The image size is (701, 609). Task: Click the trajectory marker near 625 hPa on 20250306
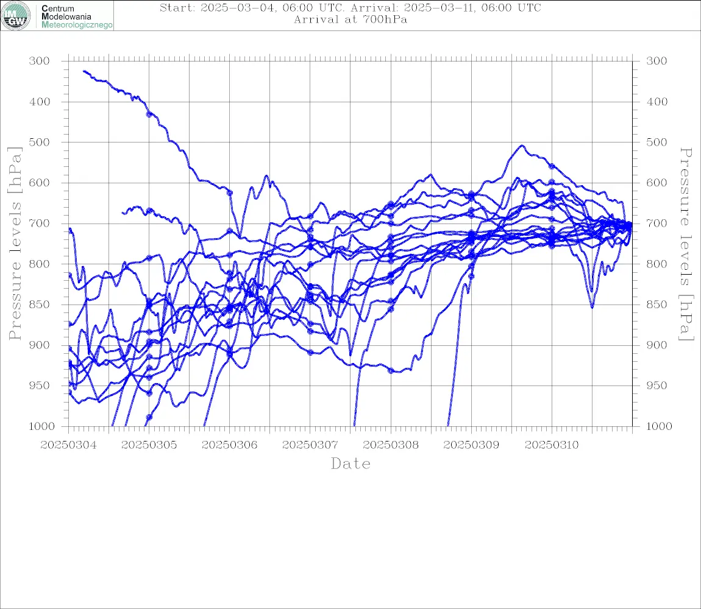230,193
